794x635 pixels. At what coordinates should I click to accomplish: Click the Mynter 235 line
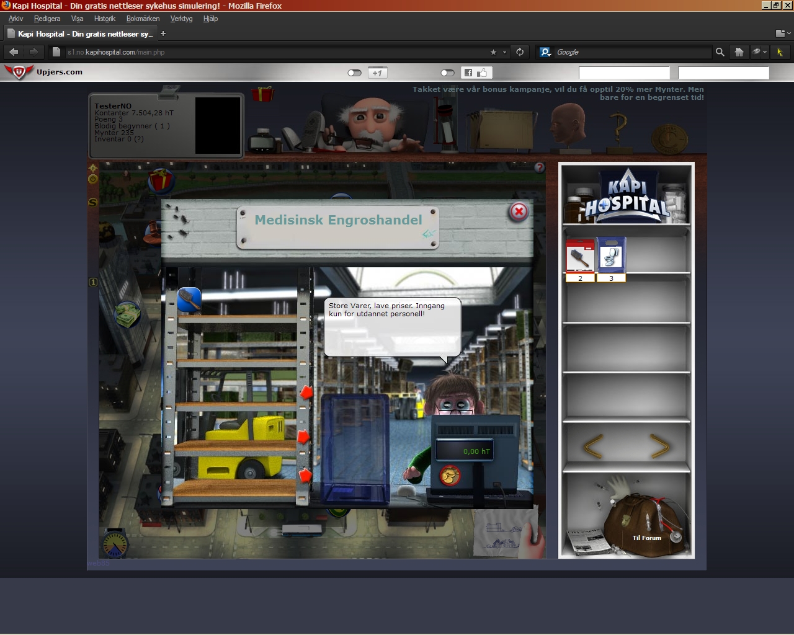tap(114, 132)
